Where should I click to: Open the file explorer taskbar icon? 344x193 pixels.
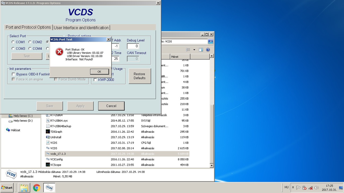24,188
